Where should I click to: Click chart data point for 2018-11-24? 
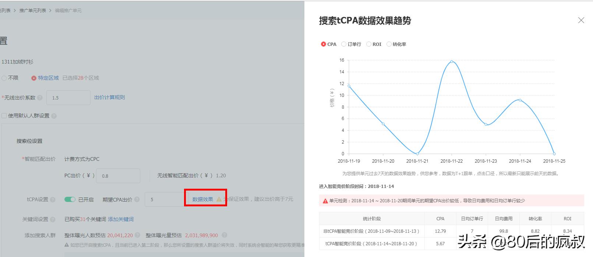(x=520, y=100)
